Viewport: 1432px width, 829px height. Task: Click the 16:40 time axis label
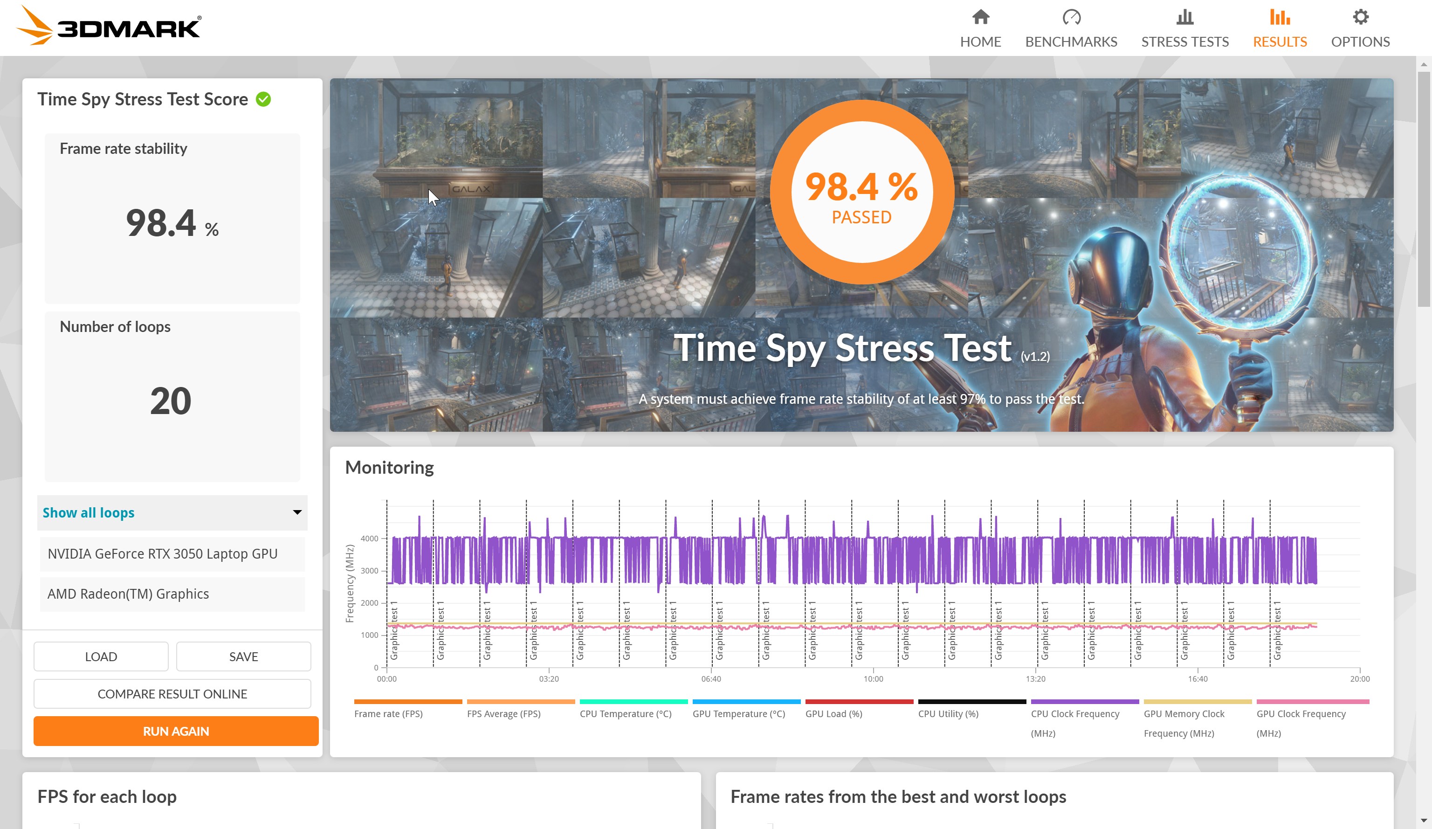tap(1198, 679)
